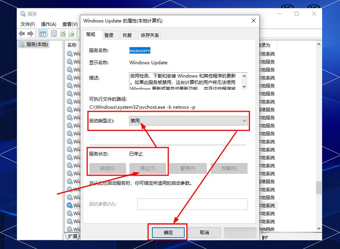Open the 文件(F) menu
Screen dimensions: 340x249
coord(27,24)
